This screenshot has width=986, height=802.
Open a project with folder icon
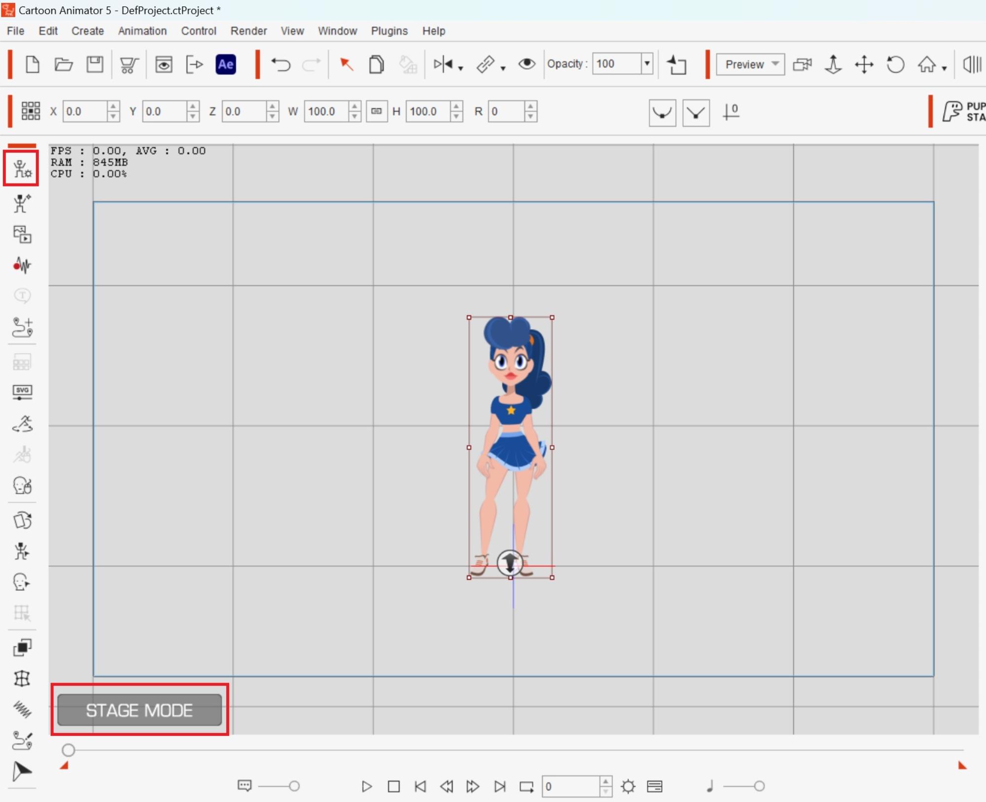tap(64, 64)
